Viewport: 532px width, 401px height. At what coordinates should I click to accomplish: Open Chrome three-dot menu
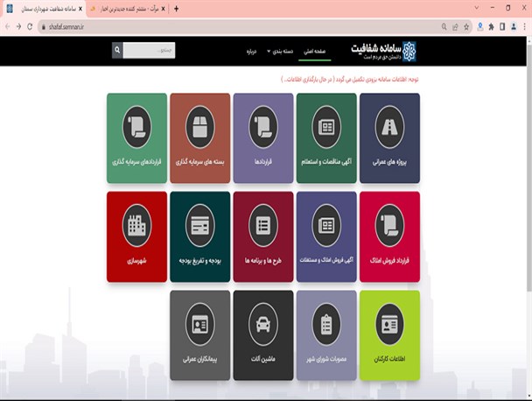pyautogui.click(x=524, y=27)
